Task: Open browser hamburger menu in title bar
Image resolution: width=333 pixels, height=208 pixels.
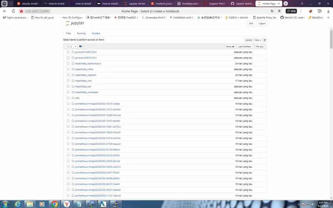Action: pos(302,4)
